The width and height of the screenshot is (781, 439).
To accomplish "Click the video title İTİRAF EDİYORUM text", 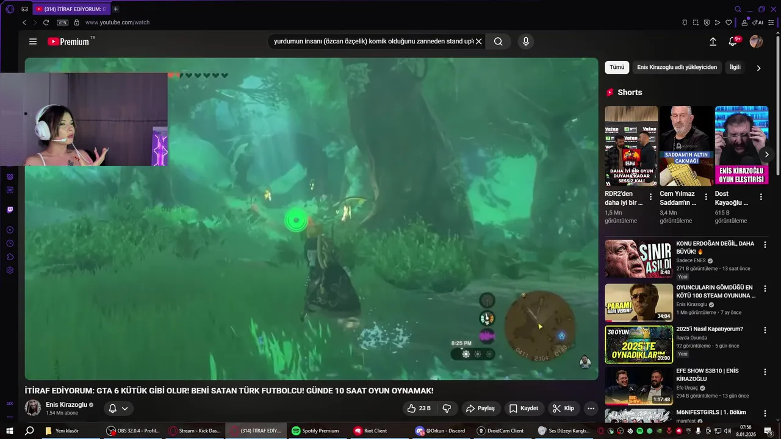I will click(229, 391).
